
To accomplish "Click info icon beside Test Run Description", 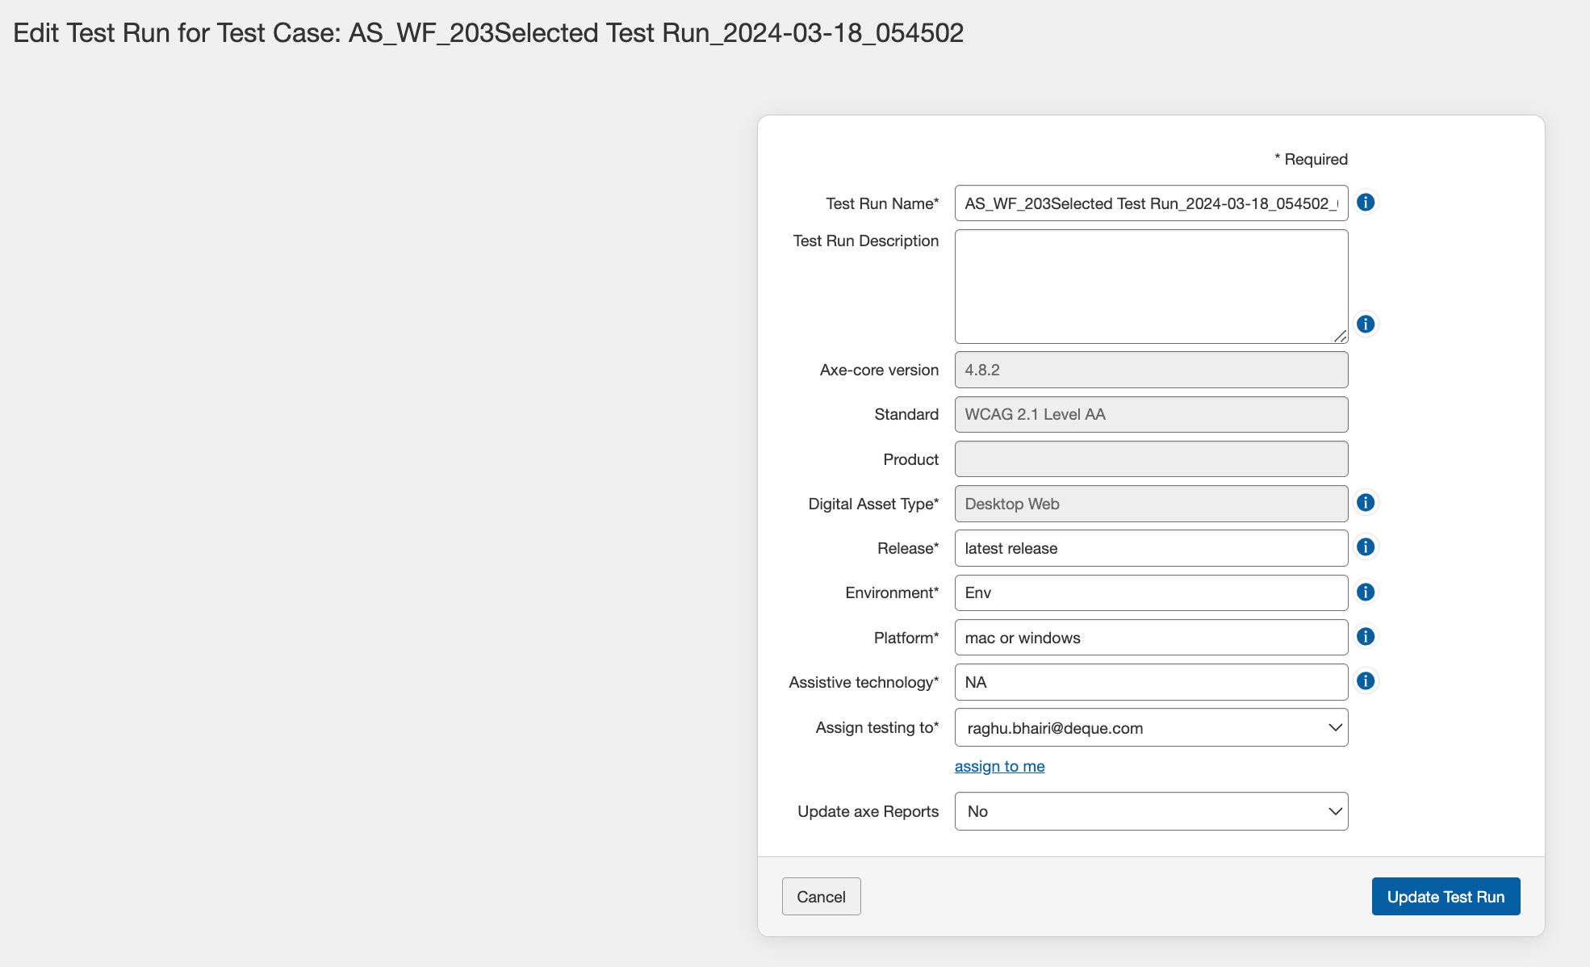I will (x=1365, y=324).
